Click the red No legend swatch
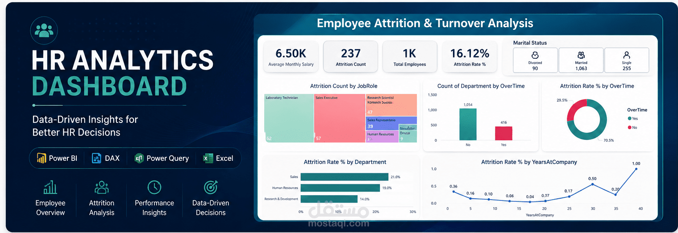Image resolution: width=678 pixels, height=233 pixels. 629,127
